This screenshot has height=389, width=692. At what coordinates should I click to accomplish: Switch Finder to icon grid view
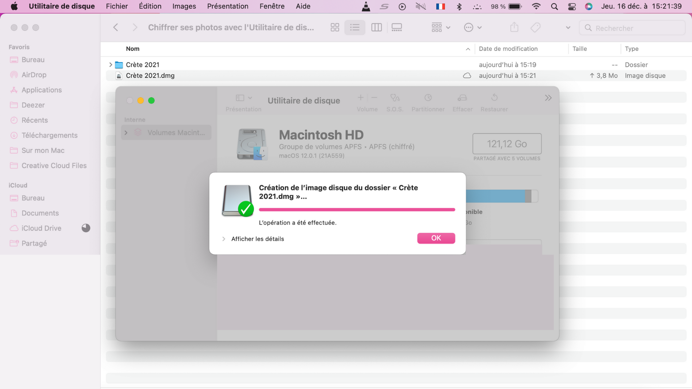click(x=335, y=27)
